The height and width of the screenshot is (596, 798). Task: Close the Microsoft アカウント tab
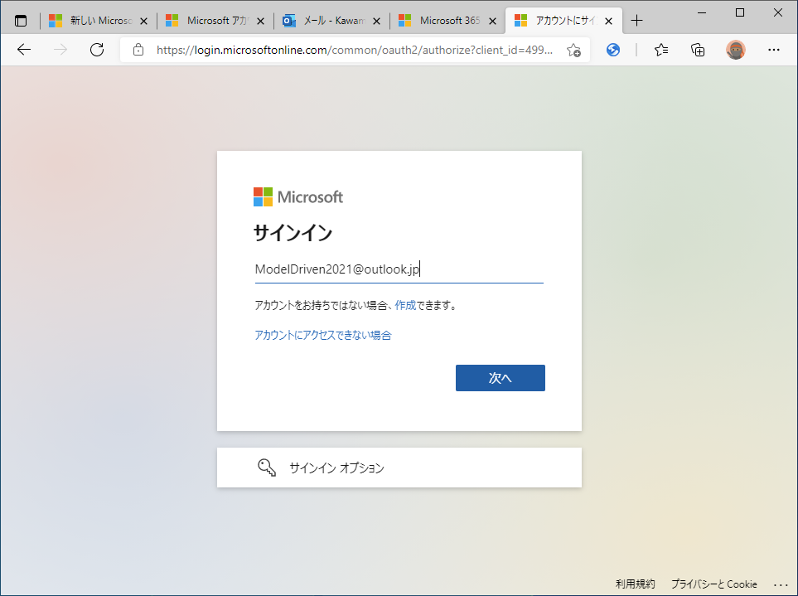(x=260, y=21)
